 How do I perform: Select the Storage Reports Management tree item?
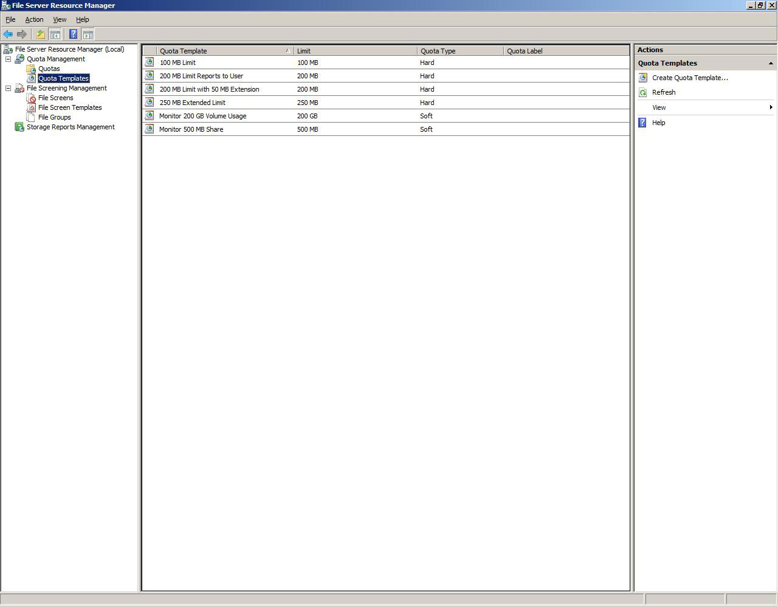coord(71,127)
